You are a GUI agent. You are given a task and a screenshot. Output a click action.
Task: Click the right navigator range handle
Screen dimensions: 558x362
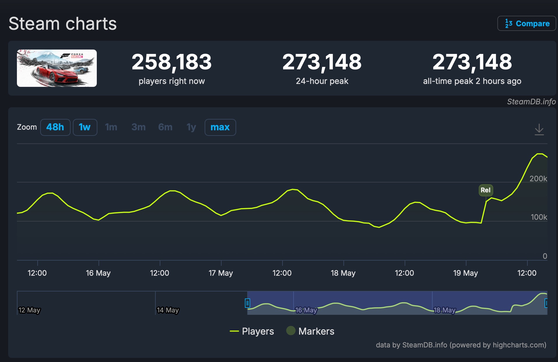[x=546, y=303]
